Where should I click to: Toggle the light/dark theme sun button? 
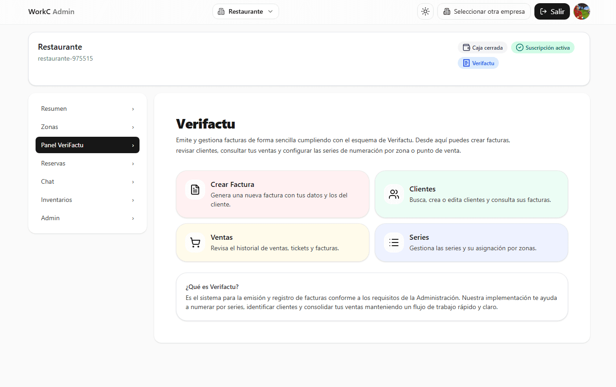[x=425, y=12]
